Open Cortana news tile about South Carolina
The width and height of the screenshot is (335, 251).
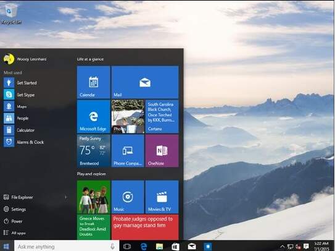tap(162, 117)
